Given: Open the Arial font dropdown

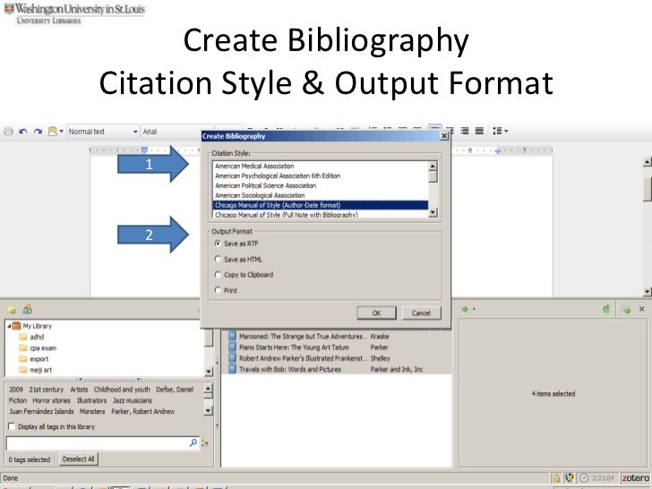Looking at the screenshot, I should point(176,132).
